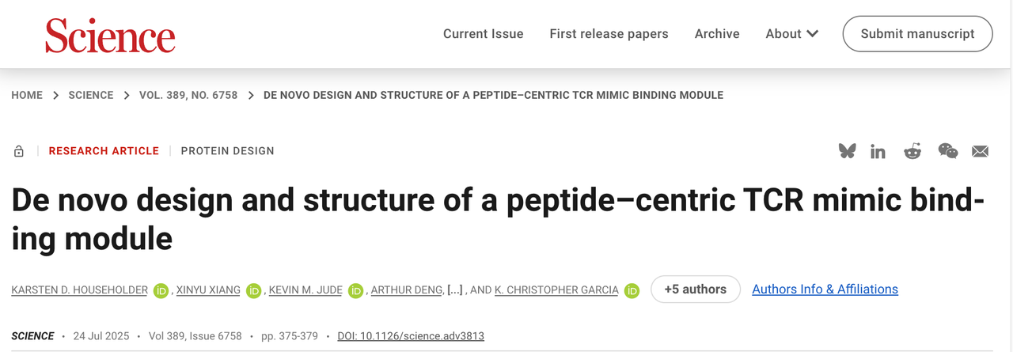
Task: Open the Archive menu item
Action: click(x=717, y=34)
